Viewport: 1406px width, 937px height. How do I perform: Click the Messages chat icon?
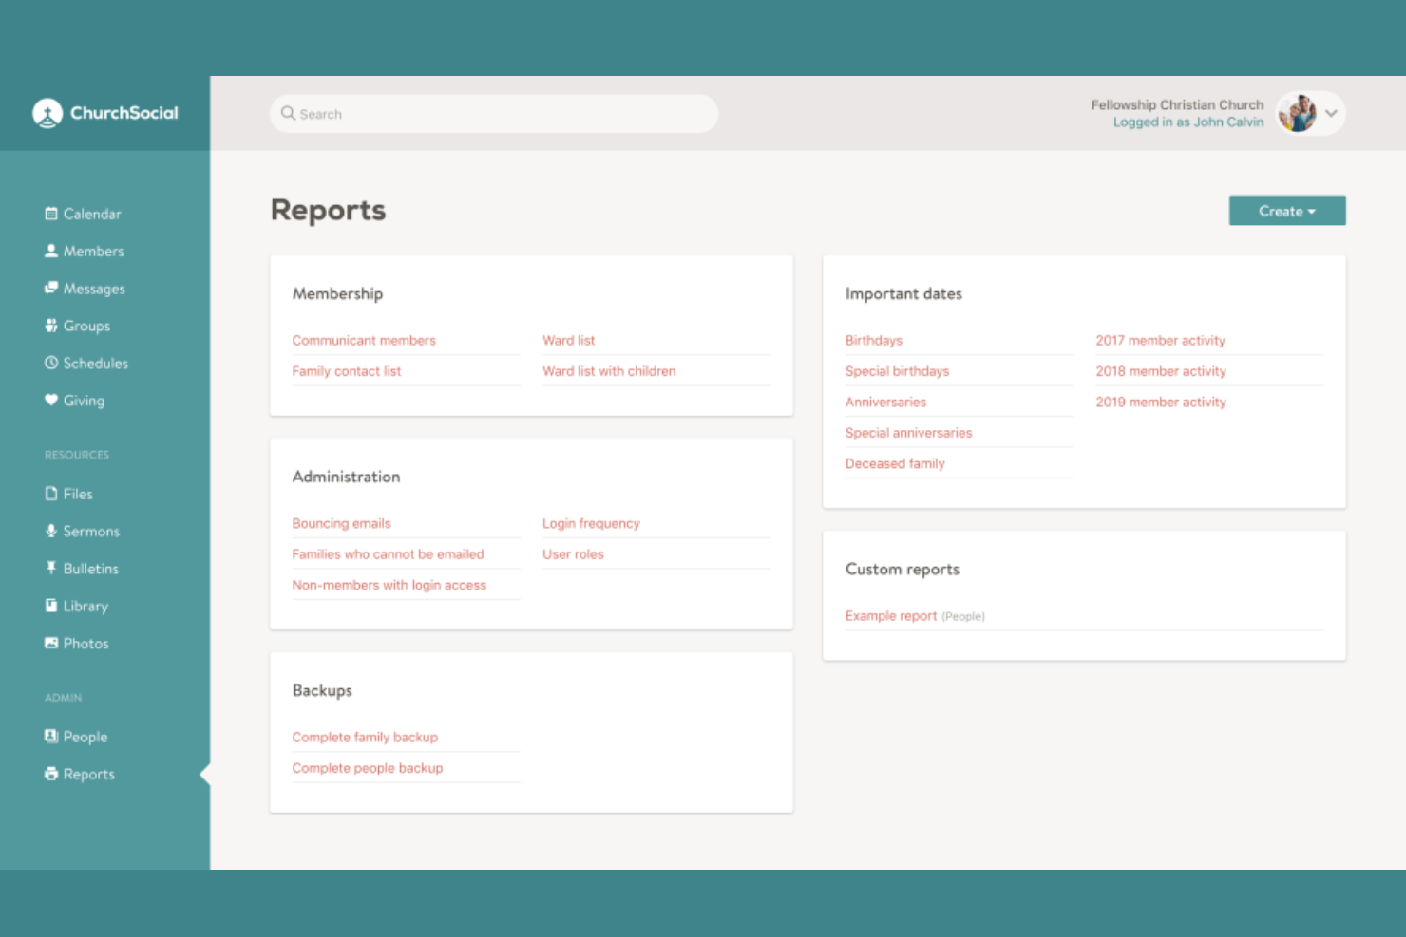click(52, 288)
